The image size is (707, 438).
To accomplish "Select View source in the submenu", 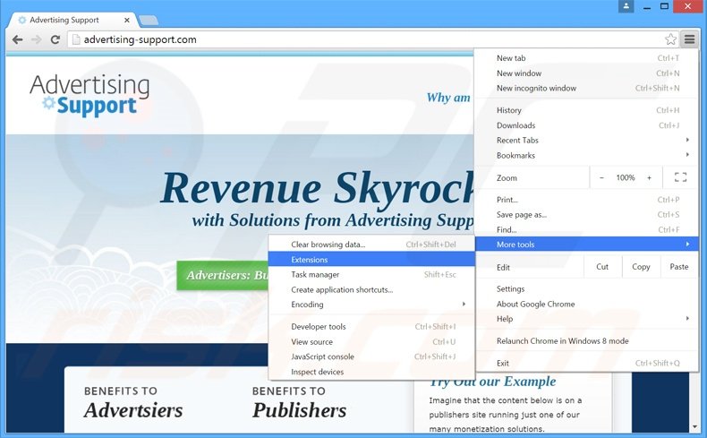I will tap(371, 342).
